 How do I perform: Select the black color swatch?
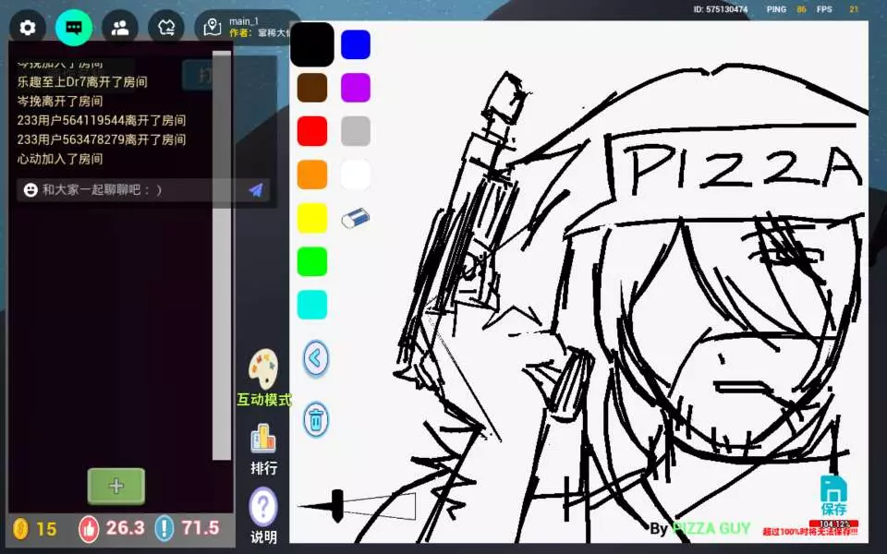tap(312, 44)
